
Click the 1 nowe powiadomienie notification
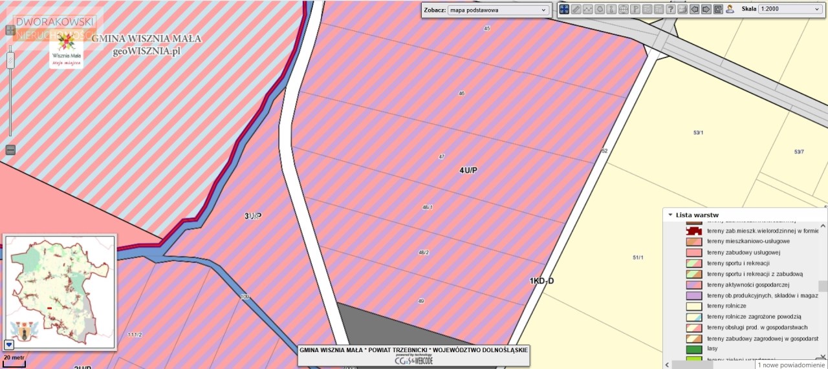(x=791, y=364)
